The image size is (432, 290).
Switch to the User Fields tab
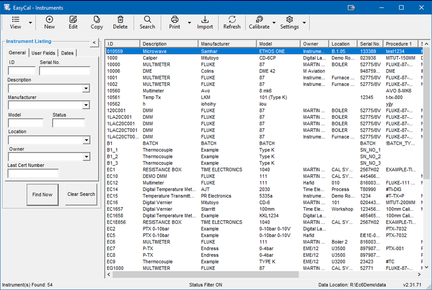[44, 53]
